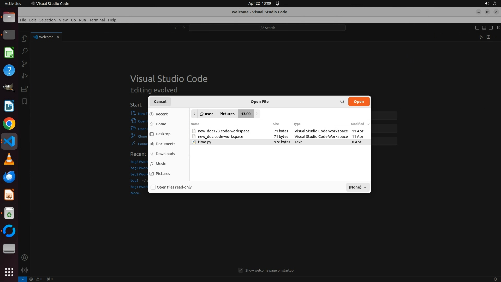This screenshot has height=282, width=501.
Task: Select the time.py file row
Action: click(205, 142)
